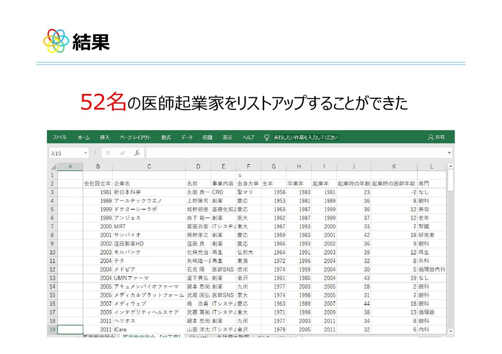Click the Name Box showing A19
Screen dimensions: 502x354
click(x=66, y=153)
